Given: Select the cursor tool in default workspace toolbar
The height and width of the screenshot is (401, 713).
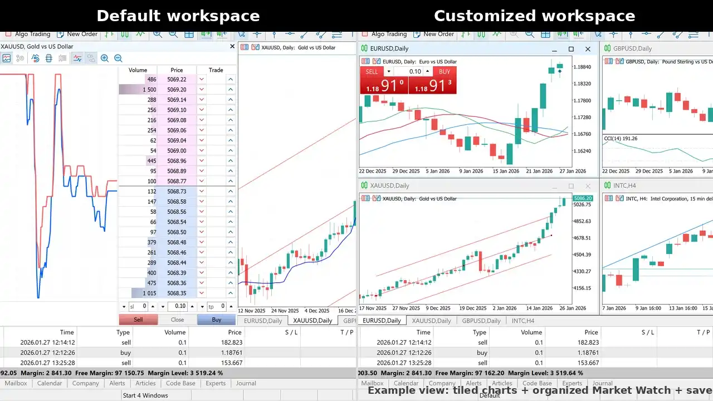Looking at the screenshot, I should point(241,34).
